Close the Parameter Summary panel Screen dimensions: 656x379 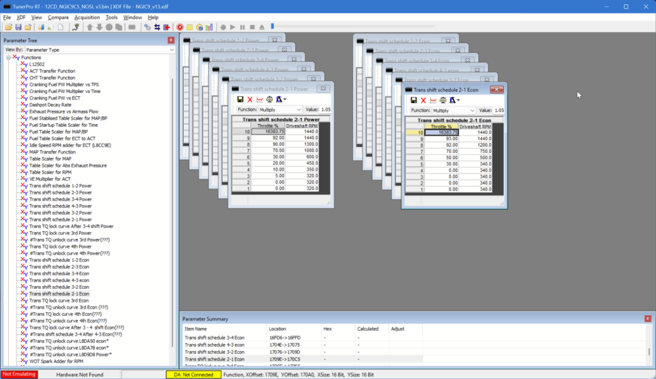click(648, 318)
